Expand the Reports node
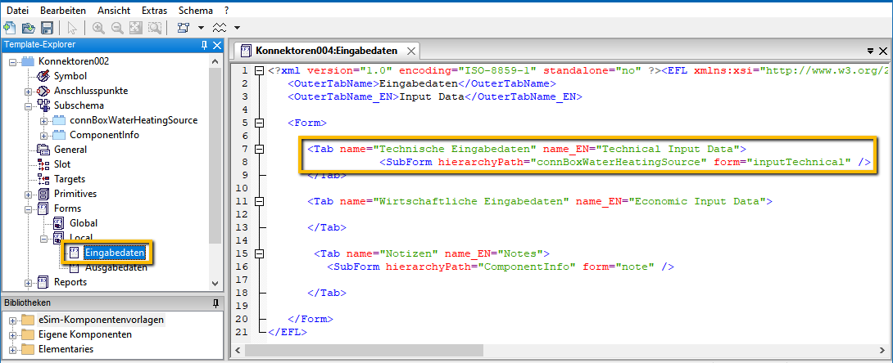The image size is (893, 363). pos(28,282)
